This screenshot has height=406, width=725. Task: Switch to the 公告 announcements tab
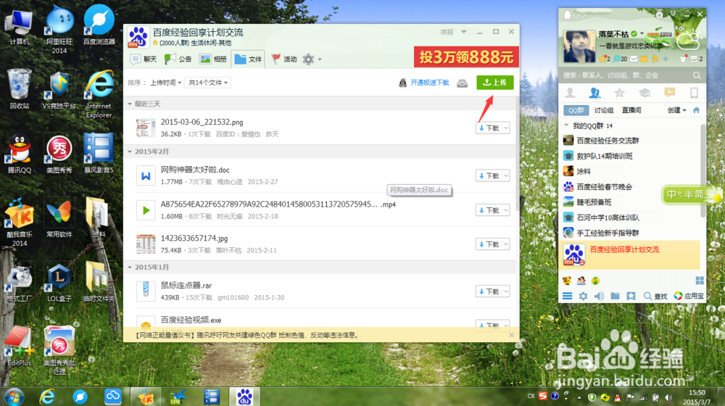(x=178, y=59)
